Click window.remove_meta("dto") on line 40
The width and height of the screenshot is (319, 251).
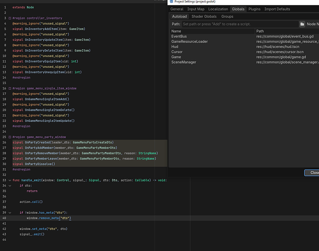(49, 218)
